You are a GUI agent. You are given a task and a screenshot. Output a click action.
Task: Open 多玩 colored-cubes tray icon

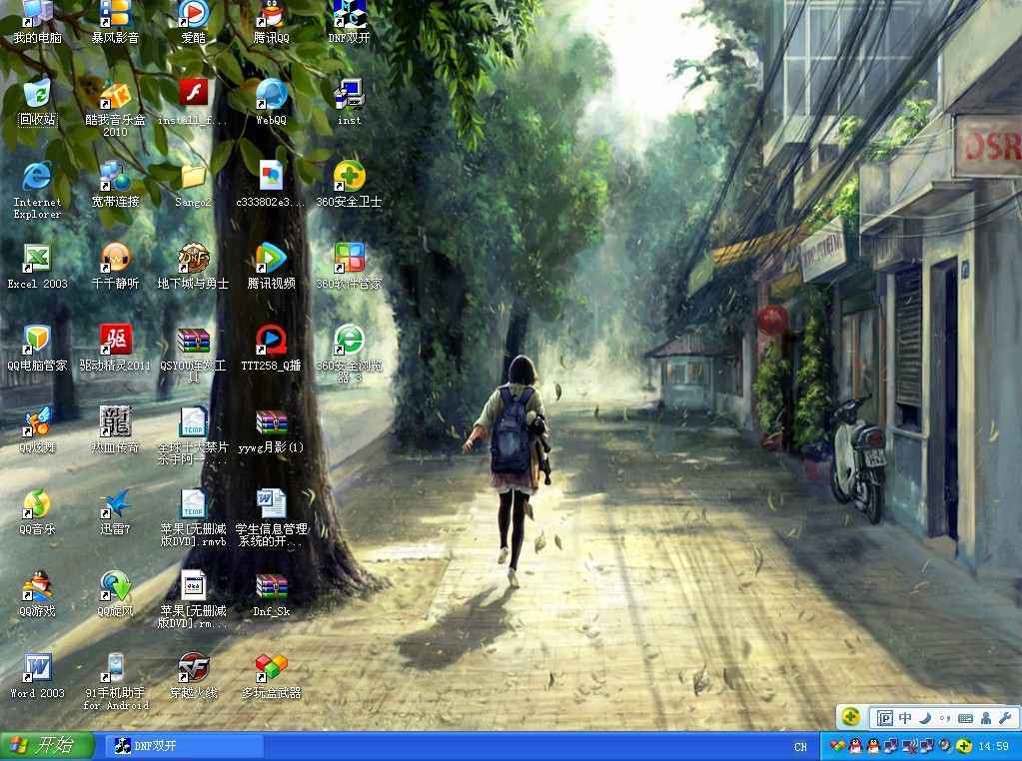click(x=837, y=746)
